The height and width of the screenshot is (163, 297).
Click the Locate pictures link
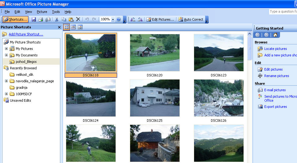pyautogui.click(x=275, y=49)
